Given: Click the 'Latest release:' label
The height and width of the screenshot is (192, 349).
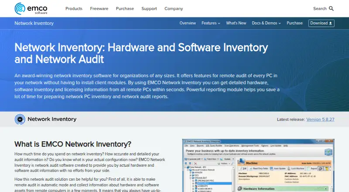Looking at the screenshot, I should coord(291,120).
